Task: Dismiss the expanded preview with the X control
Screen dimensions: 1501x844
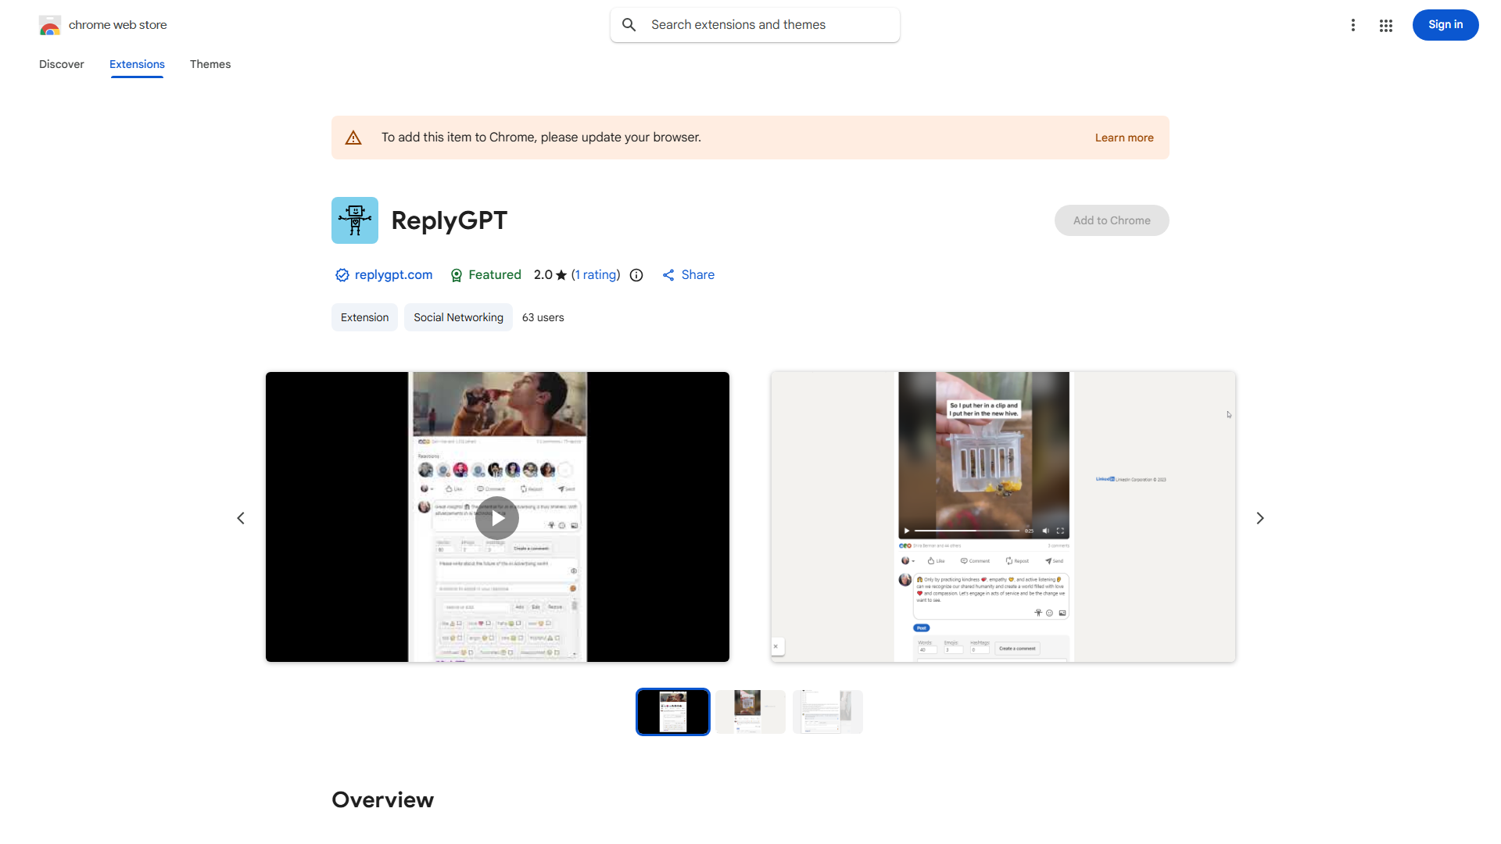Action: point(776,646)
